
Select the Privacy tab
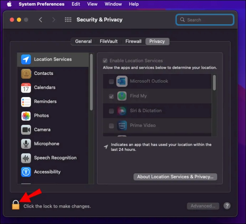pos(157,41)
